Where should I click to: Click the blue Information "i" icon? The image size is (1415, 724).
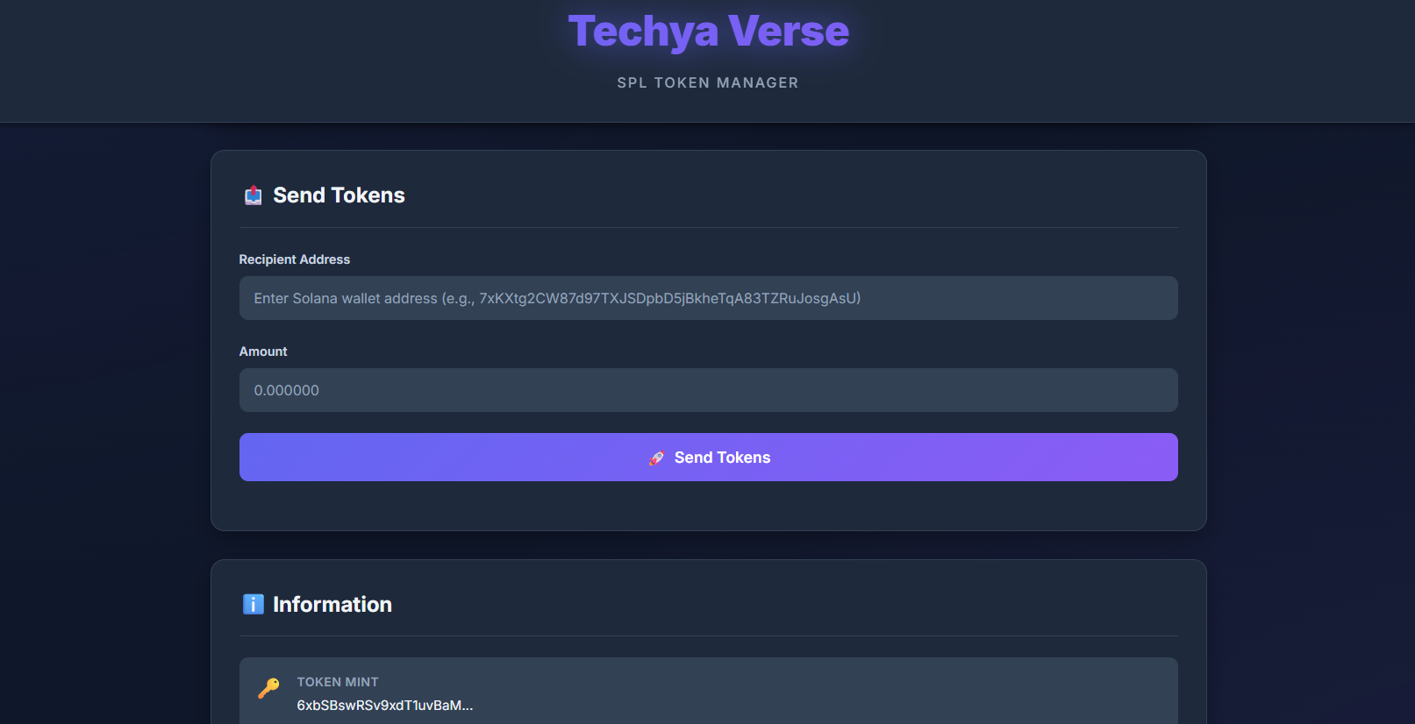pos(253,604)
